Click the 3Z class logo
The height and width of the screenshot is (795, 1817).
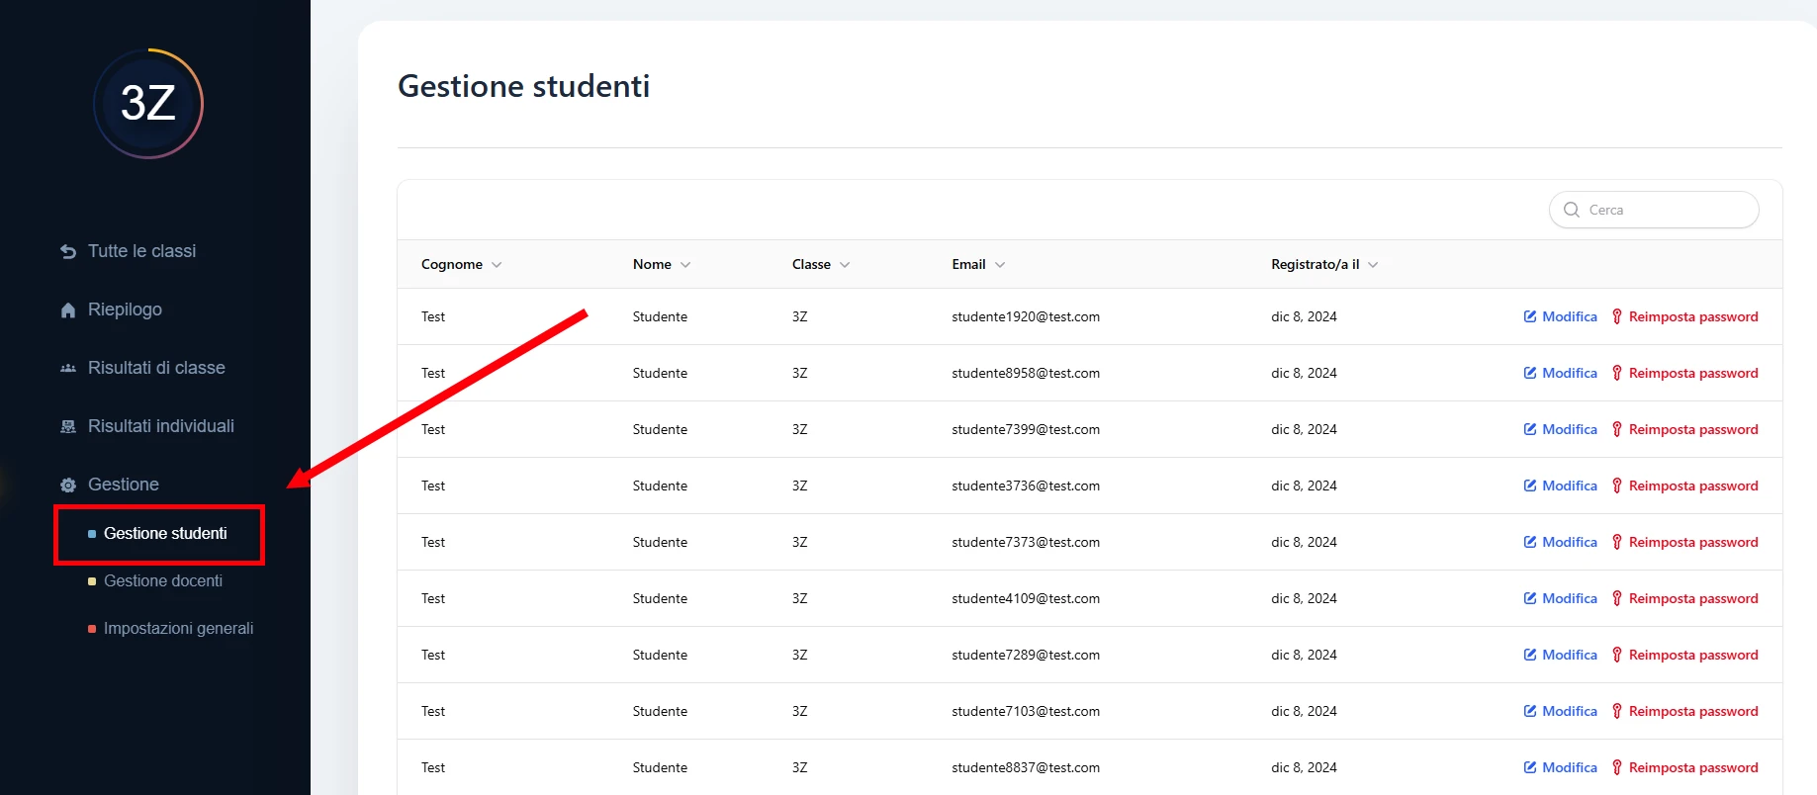pos(148,104)
